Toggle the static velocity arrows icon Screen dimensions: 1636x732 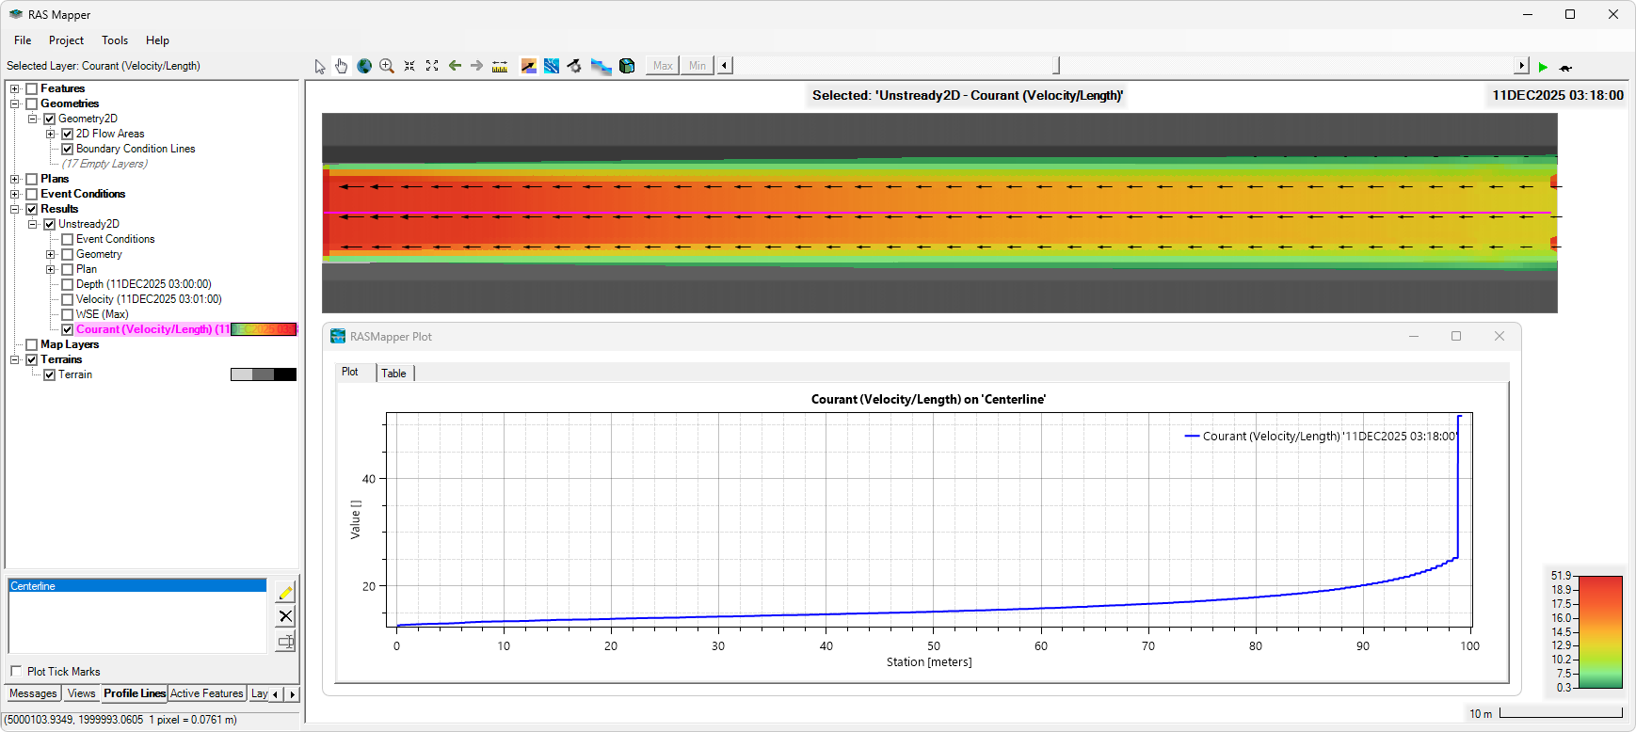click(x=529, y=66)
